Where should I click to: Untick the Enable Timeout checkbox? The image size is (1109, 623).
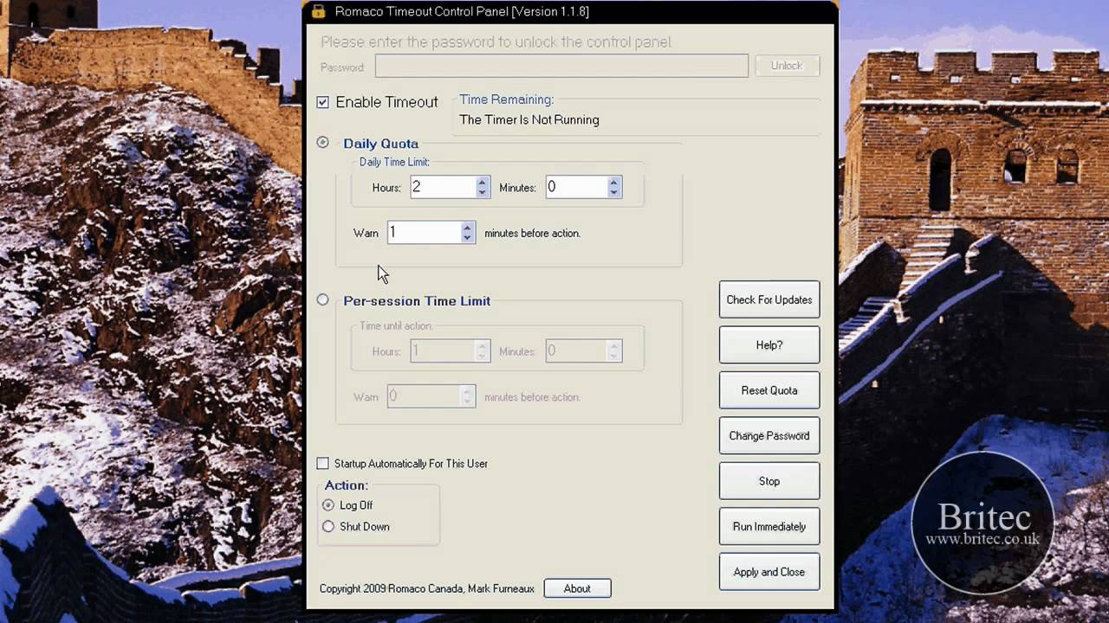(323, 102)
